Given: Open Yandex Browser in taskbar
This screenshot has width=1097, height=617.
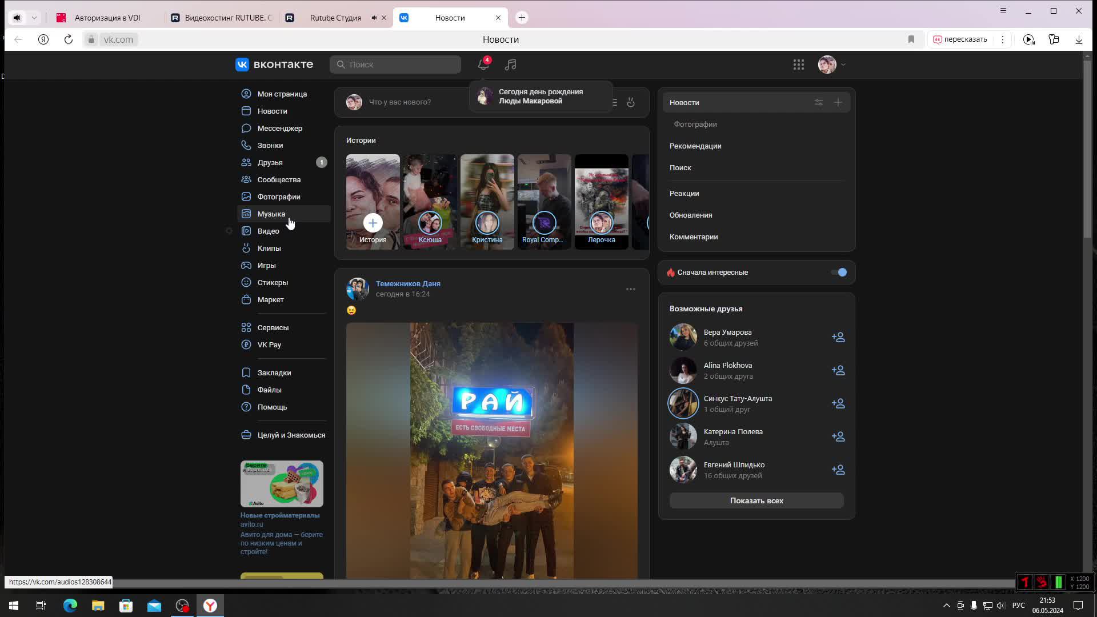Looking at the screenshot, I should [x=210, y=606].
